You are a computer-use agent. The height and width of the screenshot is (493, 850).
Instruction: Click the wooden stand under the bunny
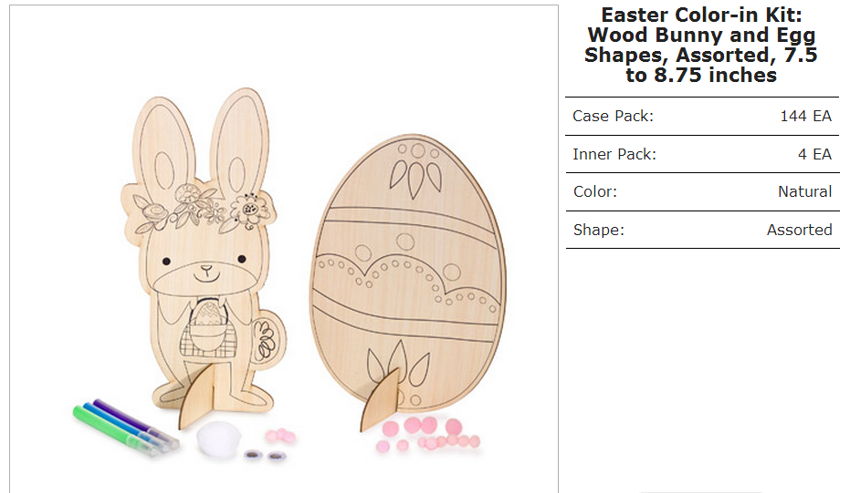coord(199,395)
